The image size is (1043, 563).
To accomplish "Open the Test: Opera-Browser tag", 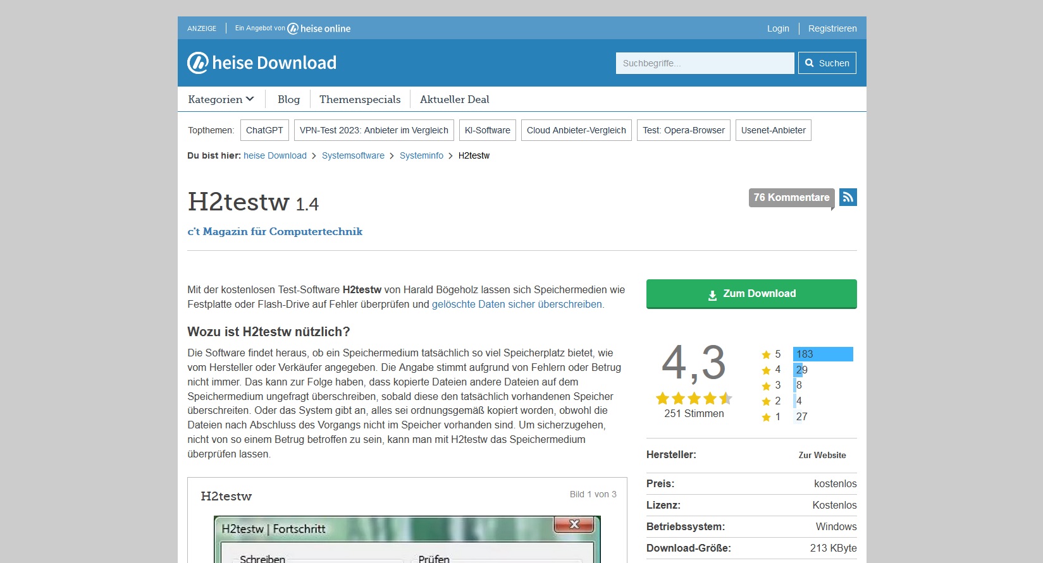I will tap(684, 130).
